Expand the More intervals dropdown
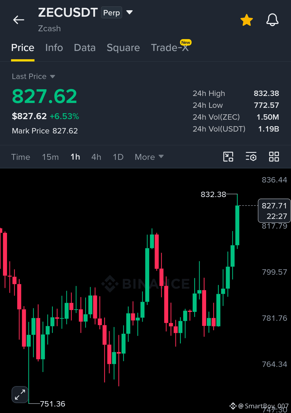 (x=149, y=157)
